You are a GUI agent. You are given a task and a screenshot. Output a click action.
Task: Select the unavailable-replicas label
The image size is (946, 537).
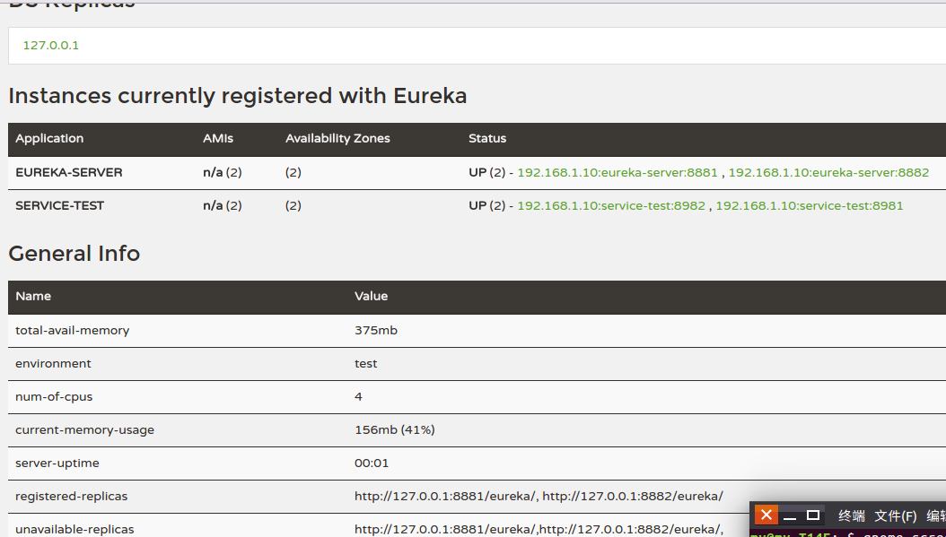click(x=74, y=529)
